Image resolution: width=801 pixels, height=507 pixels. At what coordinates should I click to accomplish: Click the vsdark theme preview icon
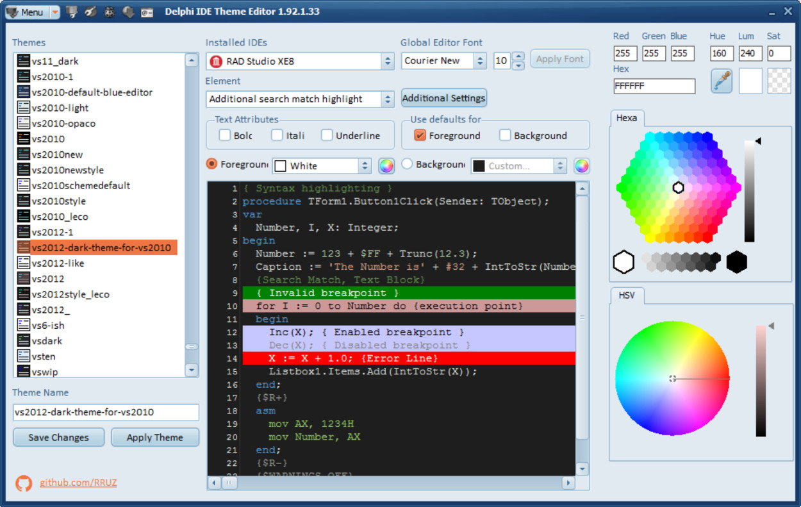(24, 341)
